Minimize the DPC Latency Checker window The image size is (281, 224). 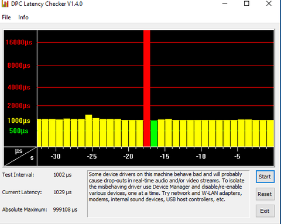pyautogui.click(x=225, y=4)
